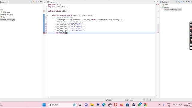This screenshot has width=192, height=108.
Task: Open Google Chrome on taskbar
Action: click(145, 105)
